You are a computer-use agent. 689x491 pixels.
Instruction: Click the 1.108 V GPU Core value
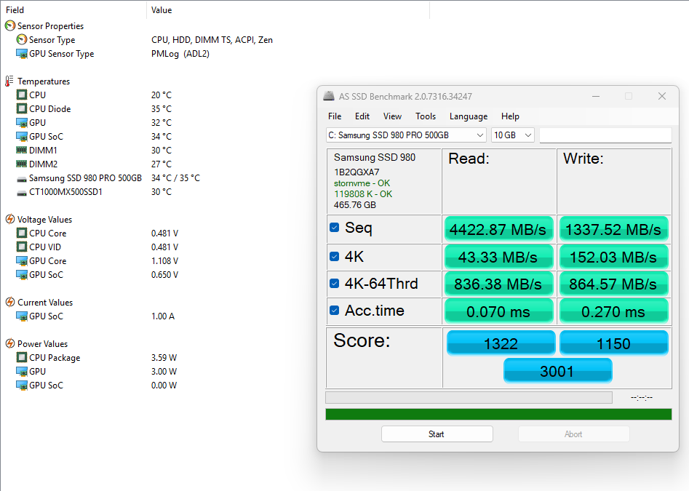pos(164,261)
